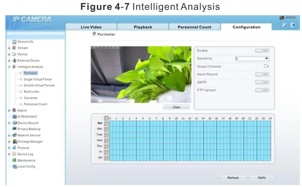Collapse the Intelligent Analysis node
The image size is (302, 187).
coord(9,67)
